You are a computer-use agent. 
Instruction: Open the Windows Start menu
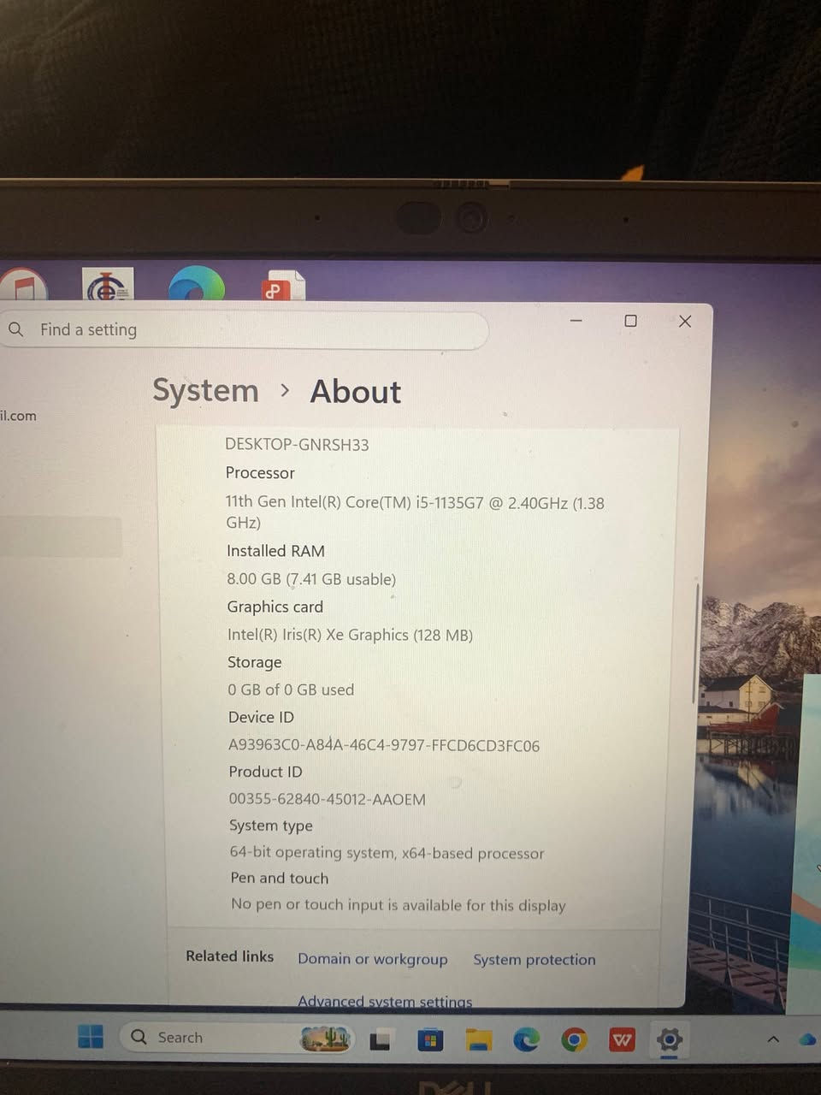91,1037
